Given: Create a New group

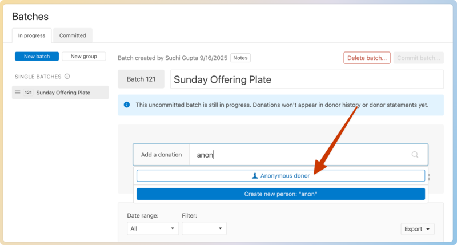Looking at the screenshot, I should [x=83, y=57].
